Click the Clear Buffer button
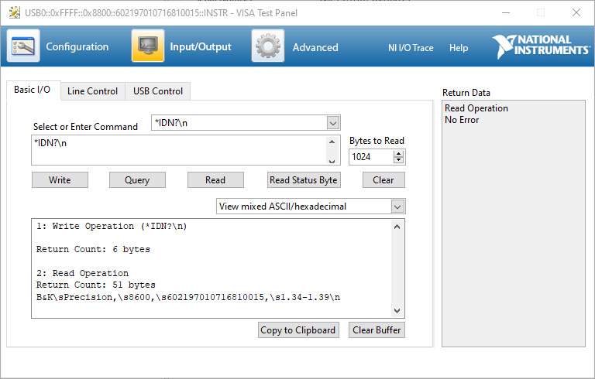The image size is (595, 379). [x=377, y=330]
